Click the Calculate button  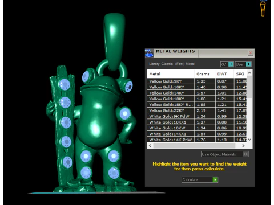click(x=200, y=179)
